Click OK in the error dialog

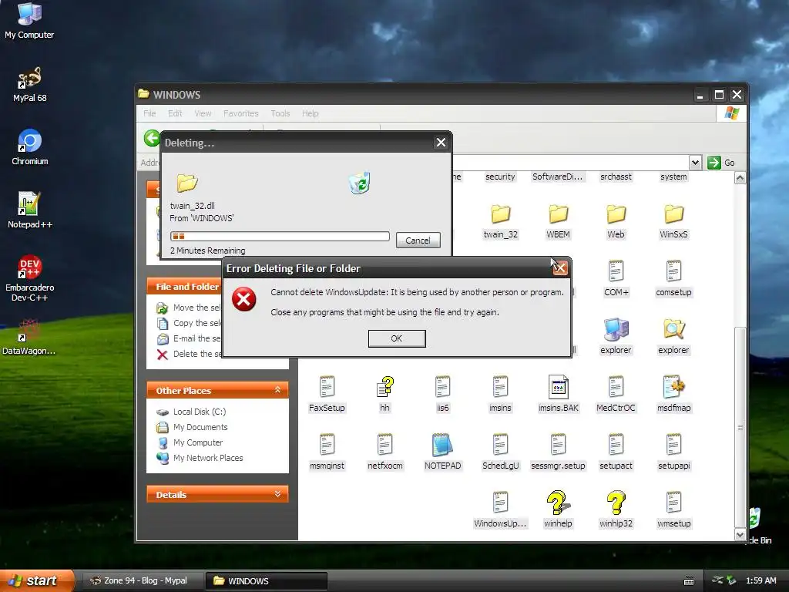[397, 338]
